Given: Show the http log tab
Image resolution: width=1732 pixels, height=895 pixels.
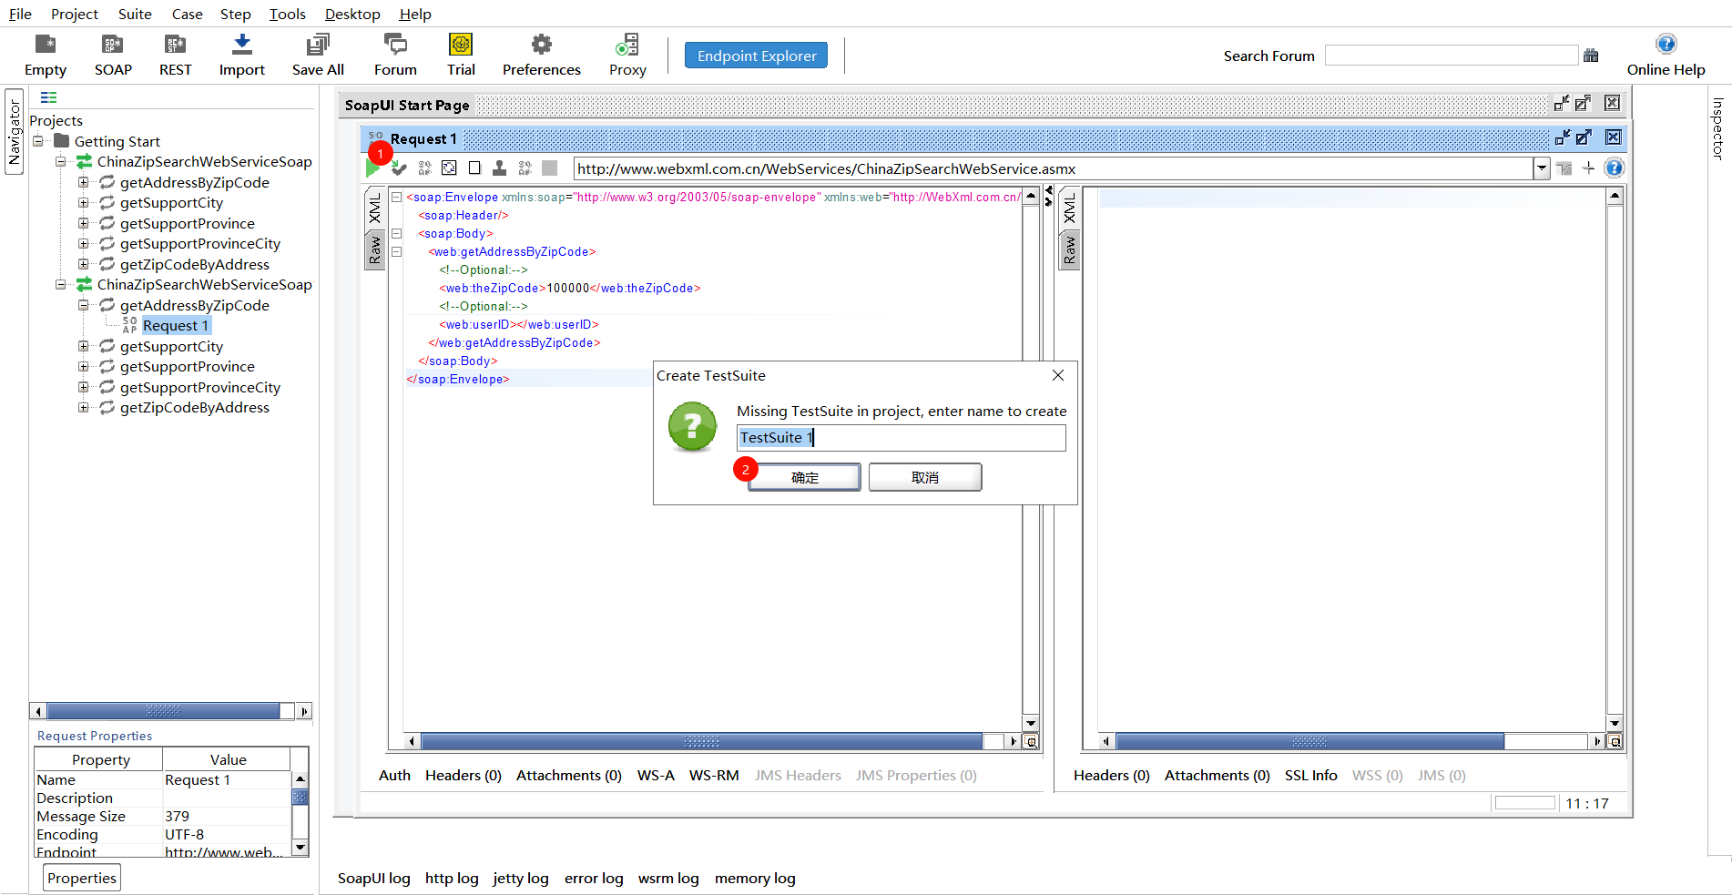Looking at the screenshot, I should click(452, 878).
